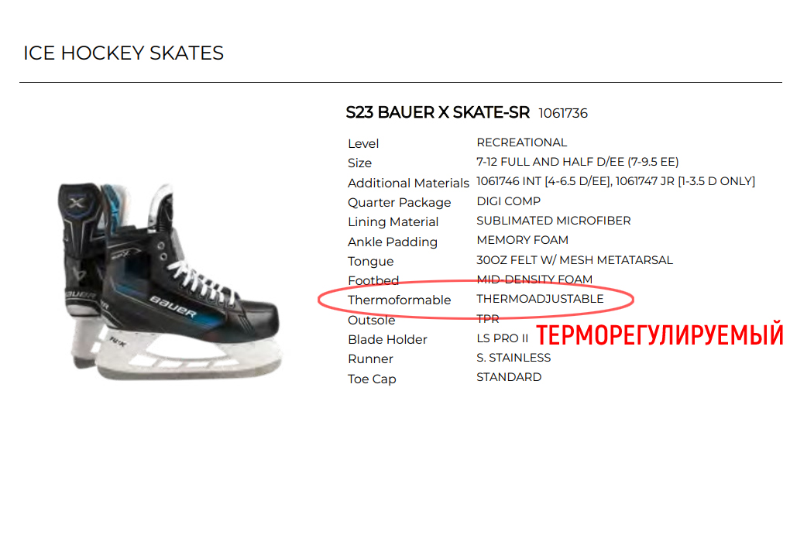
Task: Click the Bauer skate product image
Action: [170, 281]
